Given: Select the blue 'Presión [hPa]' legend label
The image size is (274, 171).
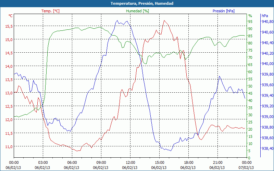Looking at the screenshot, I should coord(224,11).
